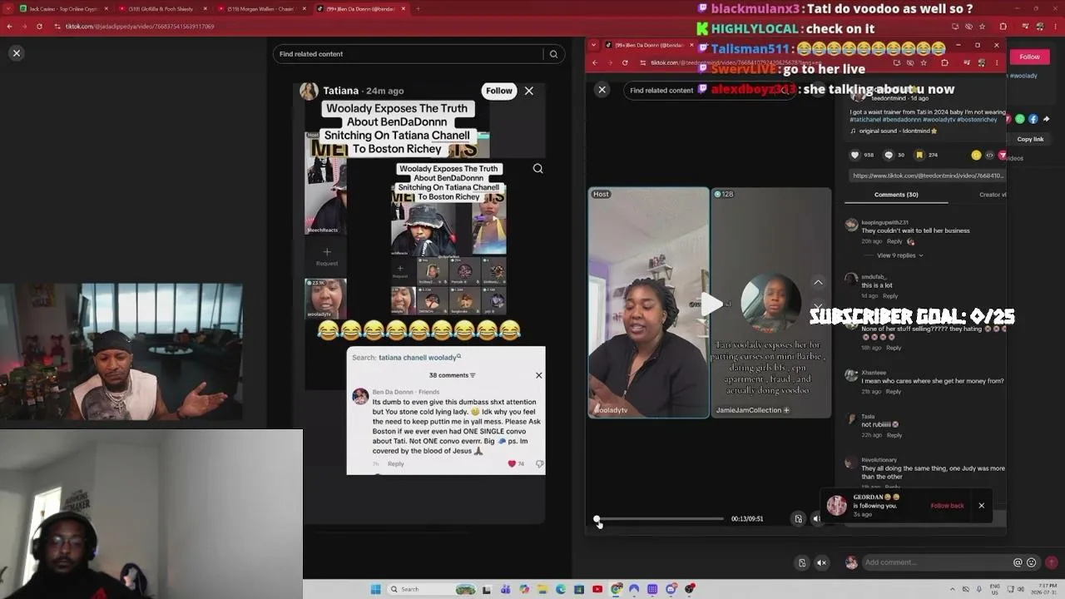The height and width of the screenshot is (599, 1065).
Task: Like Ben Da Donnn's comment
Action: pos(512,463)
